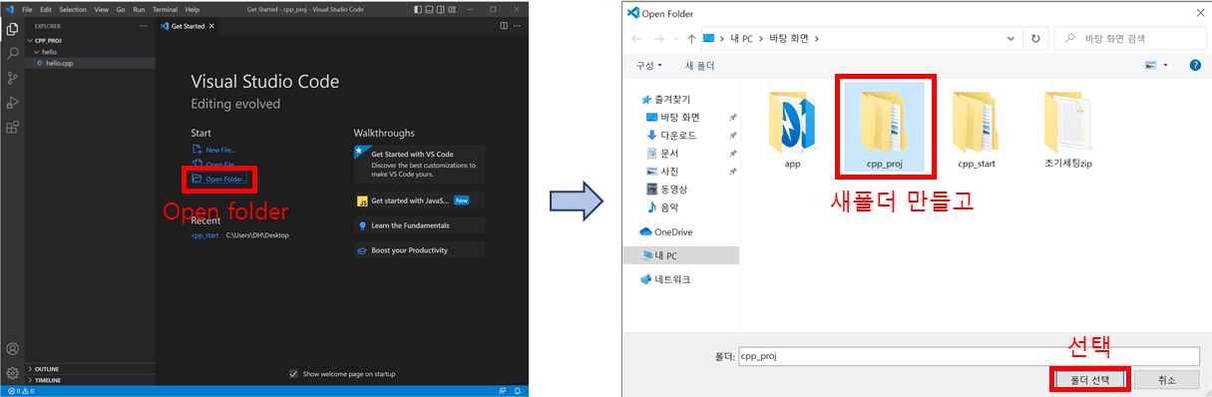The height and width of the screenshot is (397, 1212).
Task: Open recent cpp_start project link
Action: click(204, 235)
